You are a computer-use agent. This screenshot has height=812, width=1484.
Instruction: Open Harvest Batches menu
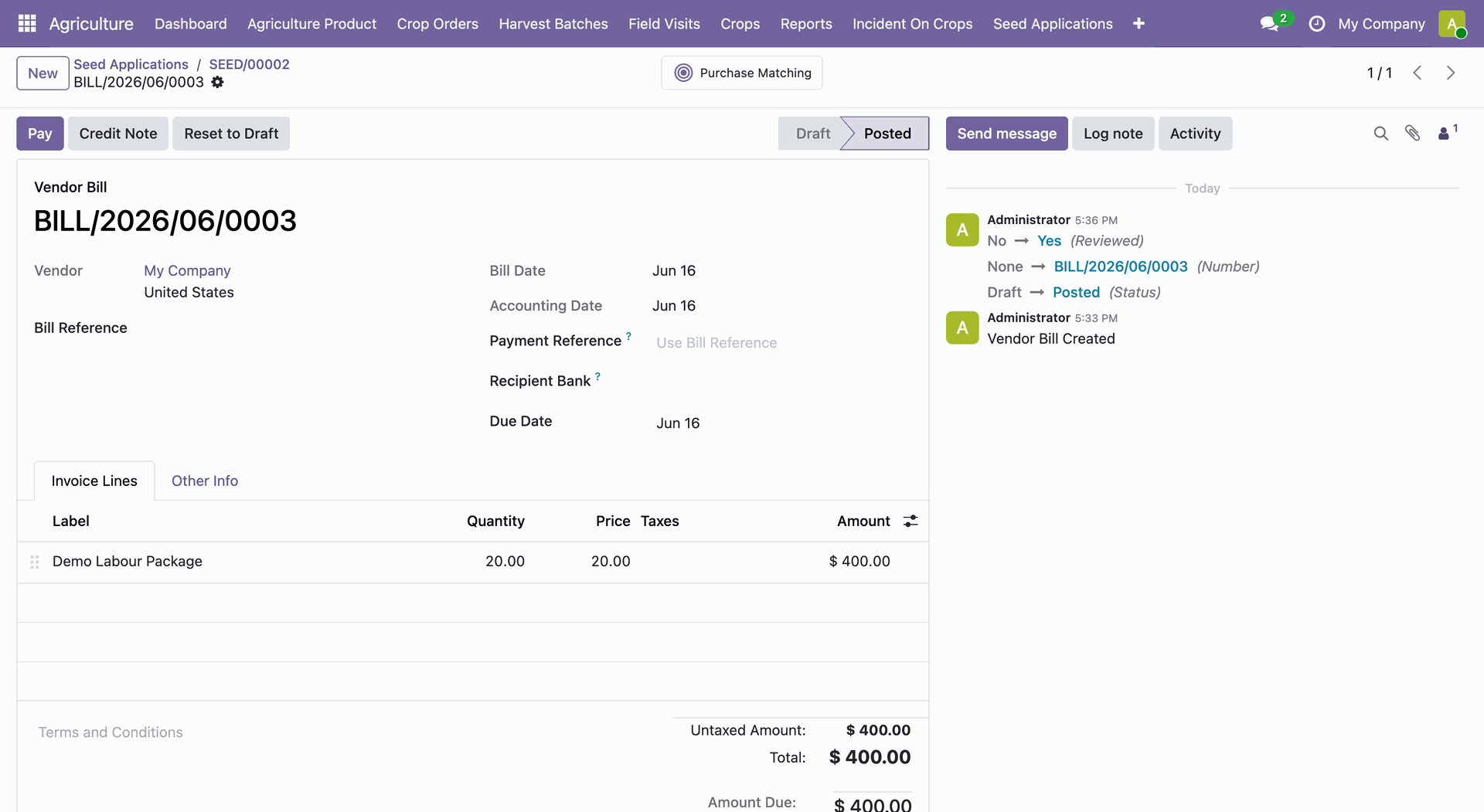tap(553, 24)
